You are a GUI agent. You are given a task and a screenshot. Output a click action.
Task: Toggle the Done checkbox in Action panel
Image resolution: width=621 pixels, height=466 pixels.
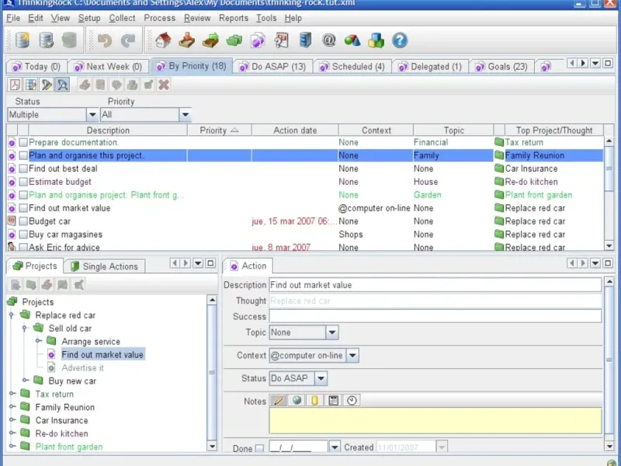pyautogui.click(x=259, y=448)
